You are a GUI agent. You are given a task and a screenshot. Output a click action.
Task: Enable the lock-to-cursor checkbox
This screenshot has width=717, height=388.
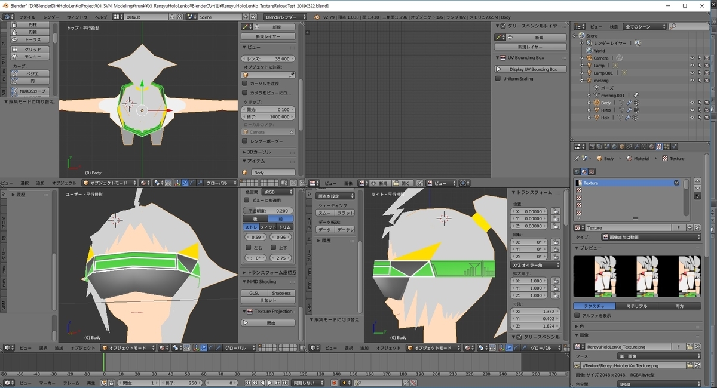point(245,84)
